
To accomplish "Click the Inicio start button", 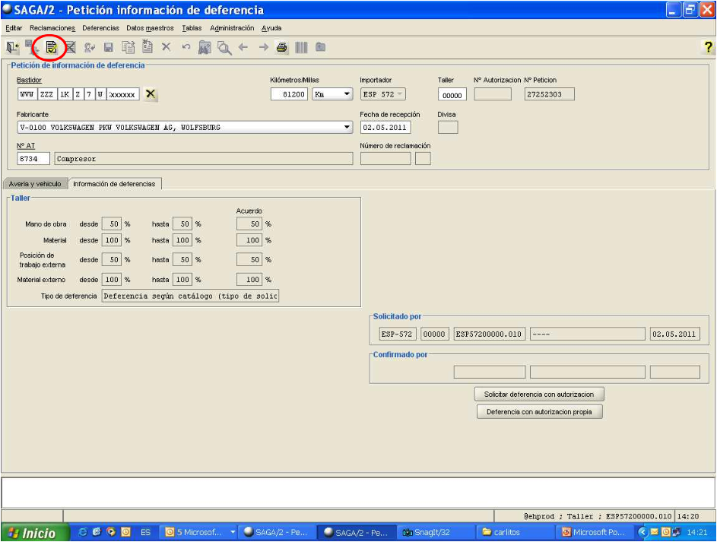I will [x=35, y=532].
